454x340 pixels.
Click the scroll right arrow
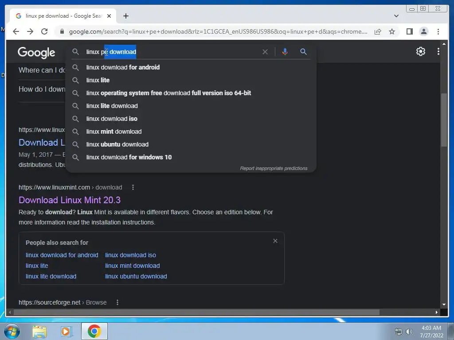[437, 312]
